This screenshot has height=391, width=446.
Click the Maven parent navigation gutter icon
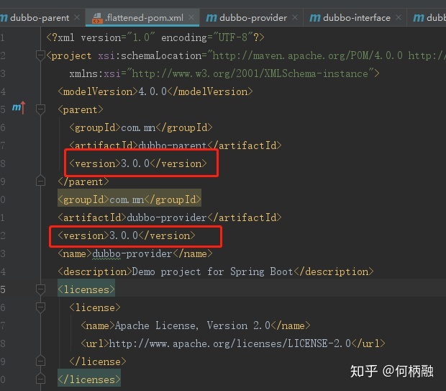pos(19,107)
